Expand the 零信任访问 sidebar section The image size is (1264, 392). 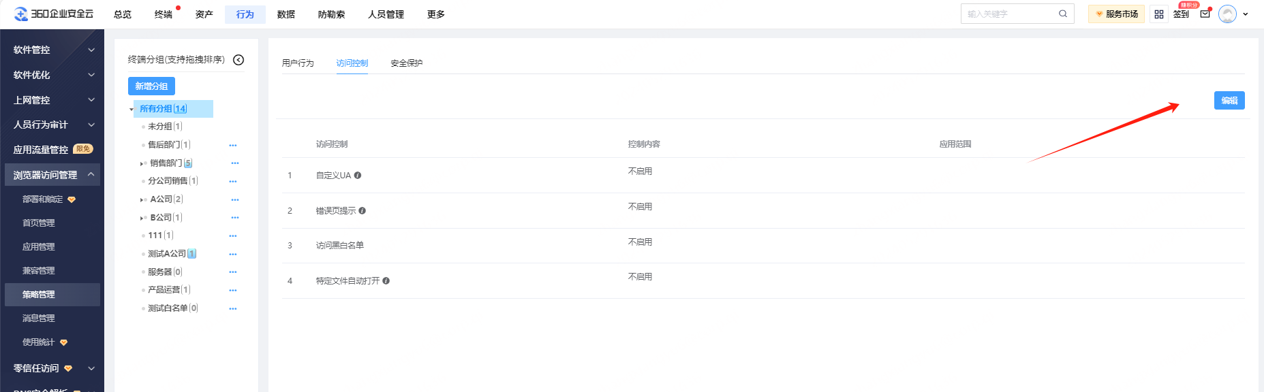pos(91,368)
